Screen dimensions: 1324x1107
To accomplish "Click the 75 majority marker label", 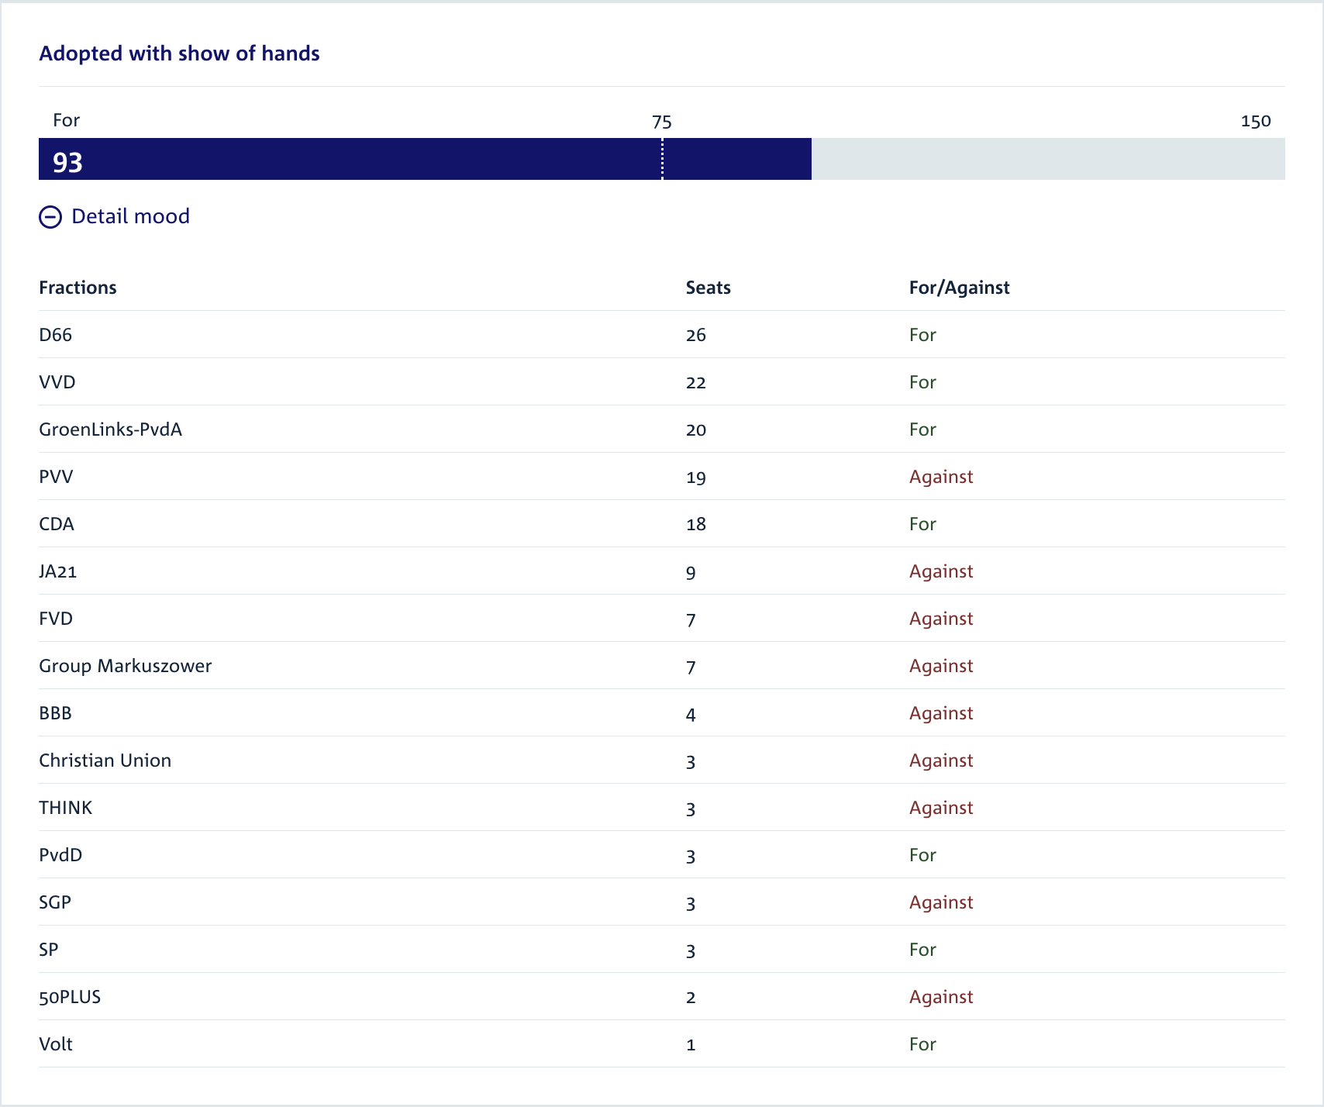I will (660, 121).
